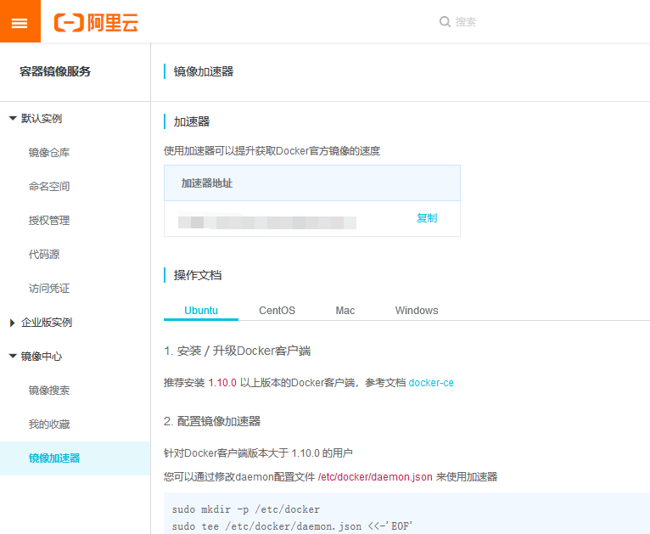Open 镜像仓库 in the sidebar
650x534 pixels.
(49, 153)
